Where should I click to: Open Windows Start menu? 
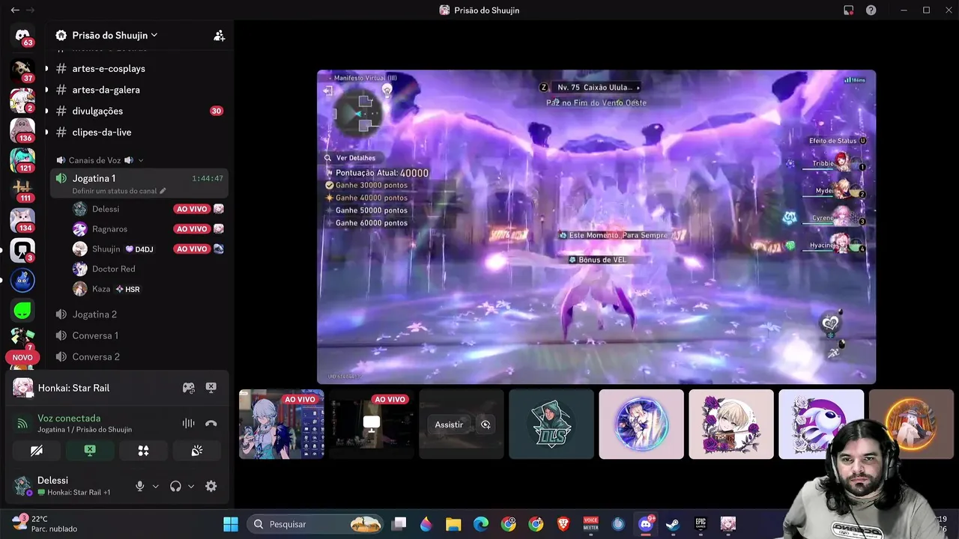click(231, 524)
